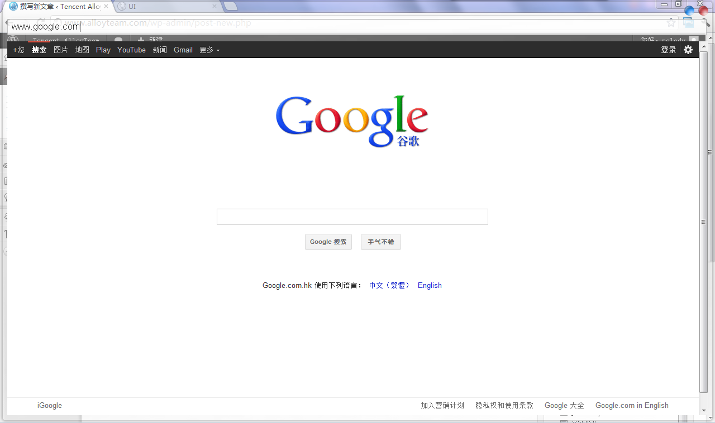715x423 pixels.
Task: Focus the Google search input box
Action: [352, 217]
